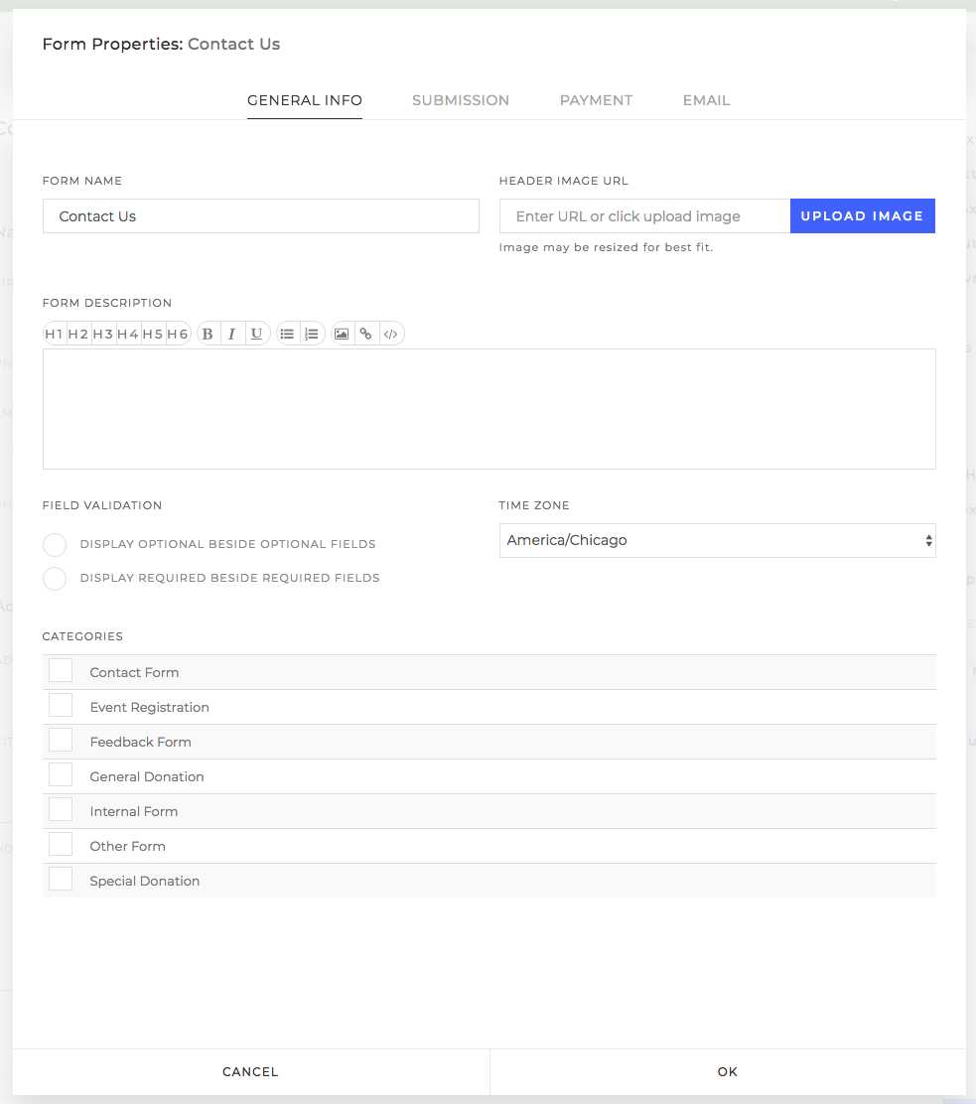
Task: Apply italic styling in the form description toolbar
Action: point(231,333)
